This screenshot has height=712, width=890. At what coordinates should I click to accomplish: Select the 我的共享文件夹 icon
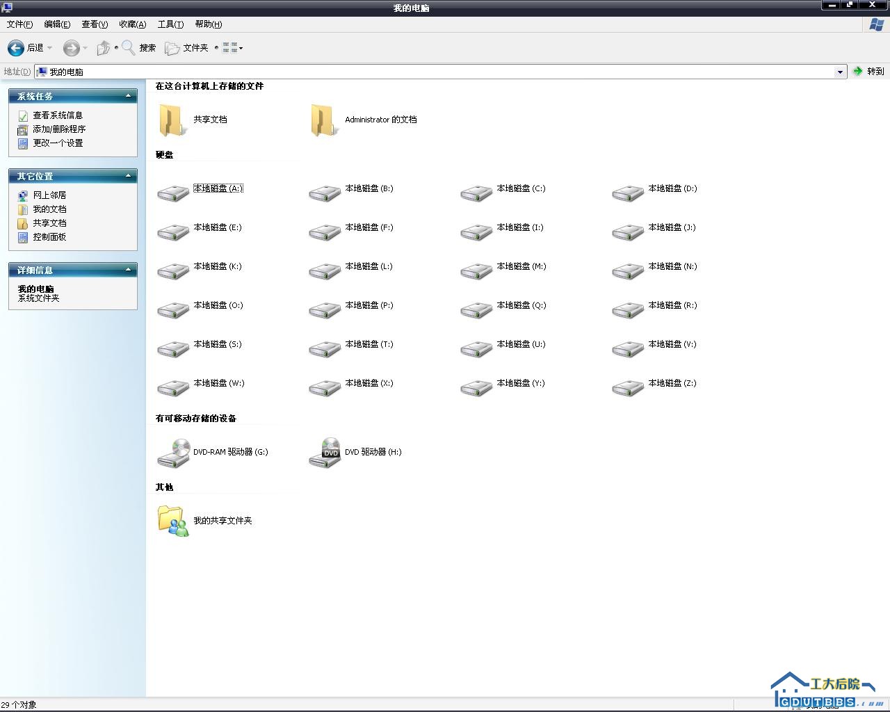pyautogui.click(x=172, y=521)
